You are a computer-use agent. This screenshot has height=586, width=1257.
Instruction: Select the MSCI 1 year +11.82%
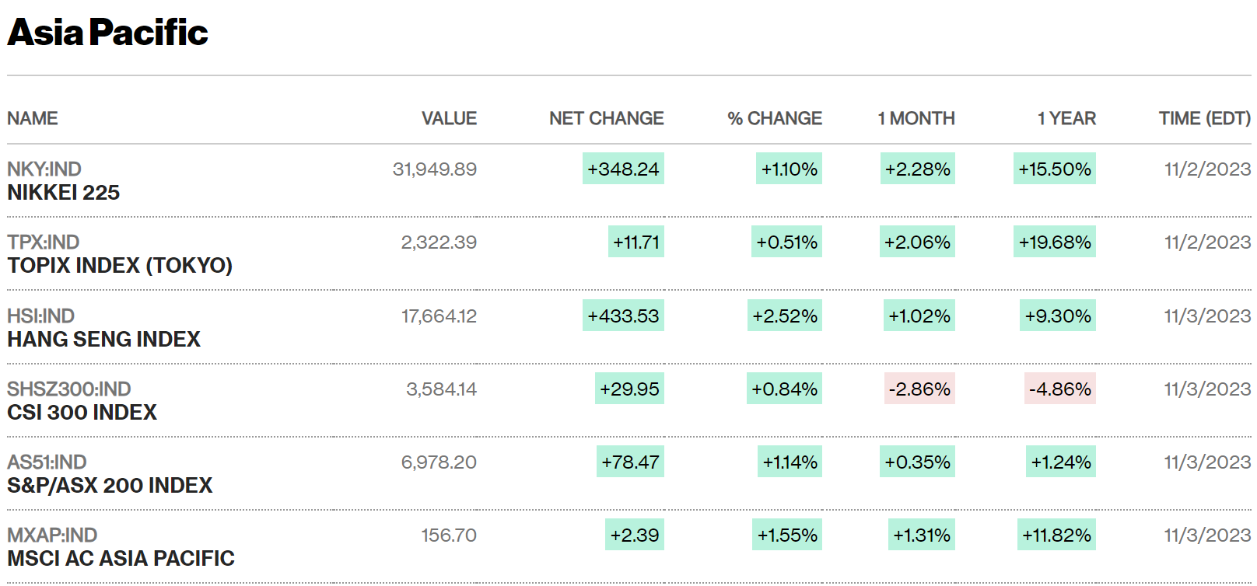coord(1056,535)
